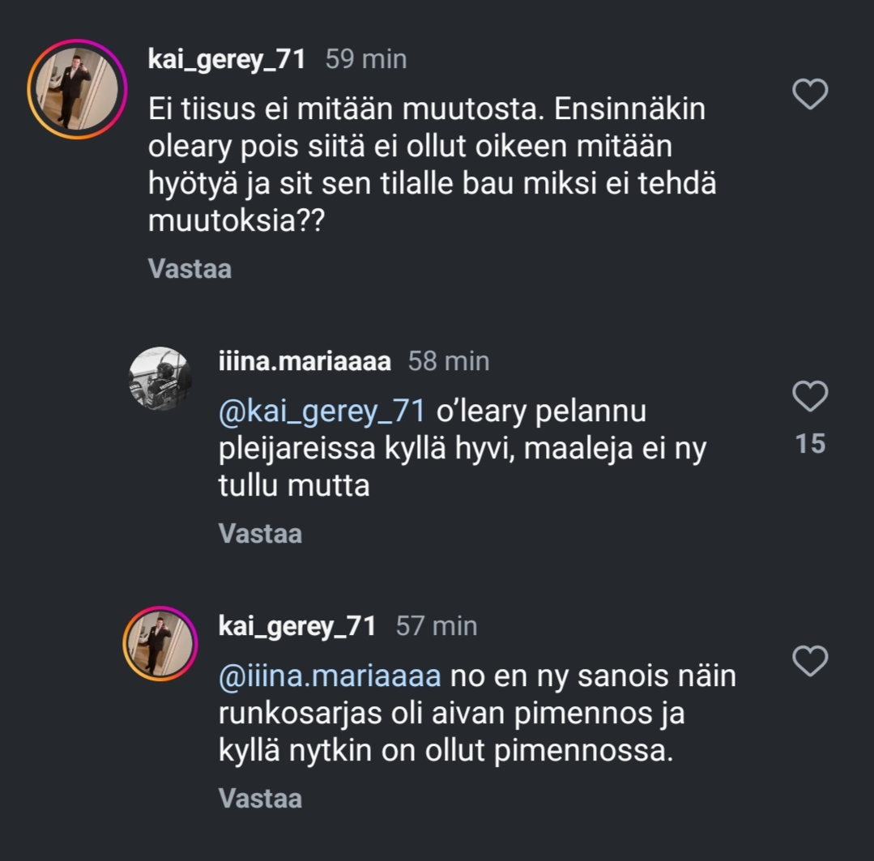
Task: Tap the 59 min timestamp
Action: [x=366, y=59]
